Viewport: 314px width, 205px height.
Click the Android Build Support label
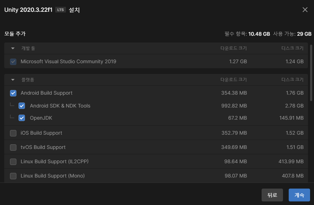coord(46,93)
